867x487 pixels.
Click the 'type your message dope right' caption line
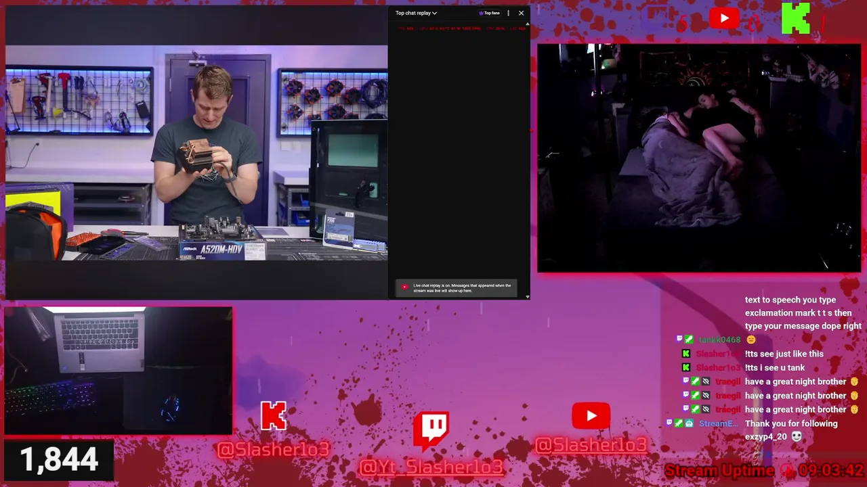(803, 326)
